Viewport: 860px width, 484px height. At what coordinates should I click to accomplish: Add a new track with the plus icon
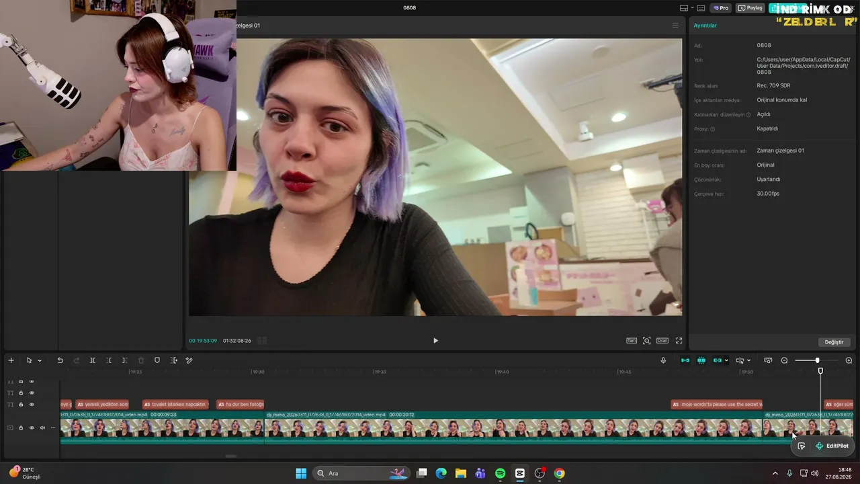click(11, 360)
